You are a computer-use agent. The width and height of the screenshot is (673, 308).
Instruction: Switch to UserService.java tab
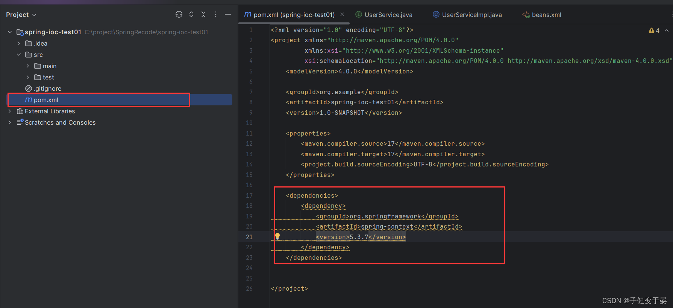coord(388,15)
